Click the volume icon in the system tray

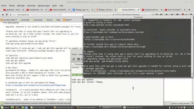179,107
